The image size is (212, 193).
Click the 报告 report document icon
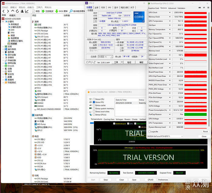tap(33, 11)
